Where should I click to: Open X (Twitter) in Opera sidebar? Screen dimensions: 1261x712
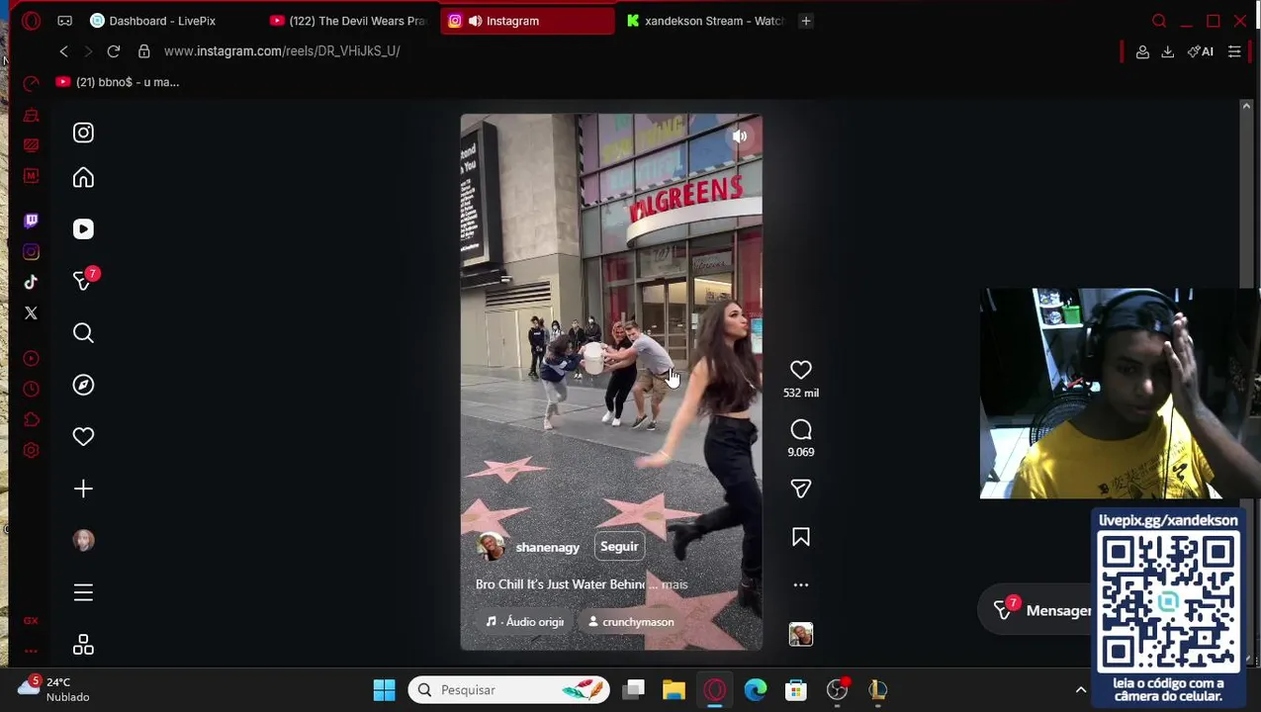point(31,313)
